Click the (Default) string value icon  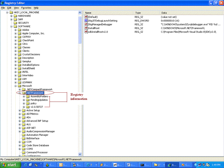coord(86,17)
